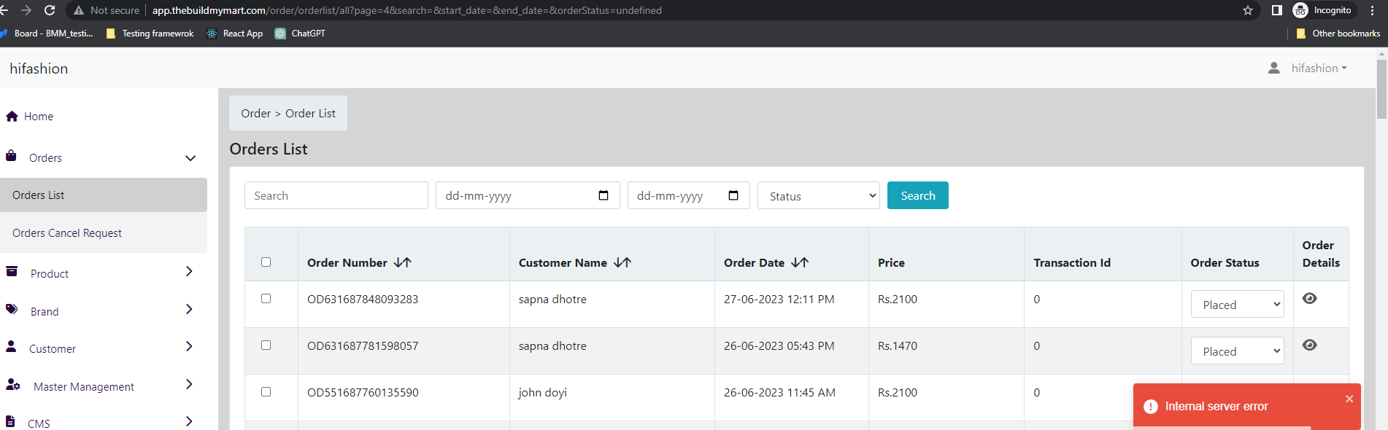Go forward with browser arrow
Screen dimensions: 1388x430
click(26, 10)
